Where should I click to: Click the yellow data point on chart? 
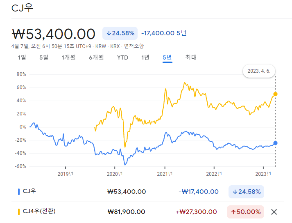coord(275,94)
